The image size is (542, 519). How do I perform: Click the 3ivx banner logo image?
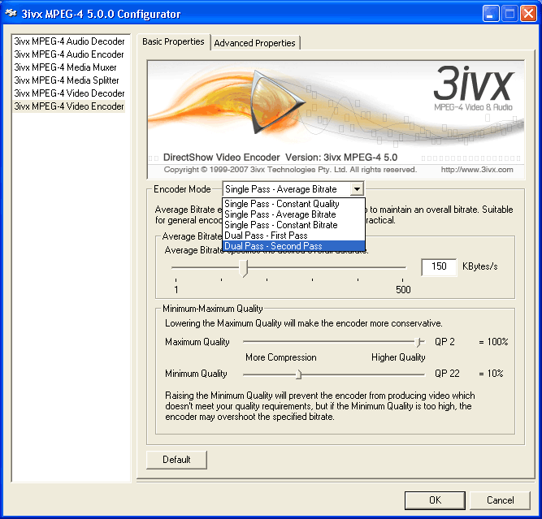[336, 119]
